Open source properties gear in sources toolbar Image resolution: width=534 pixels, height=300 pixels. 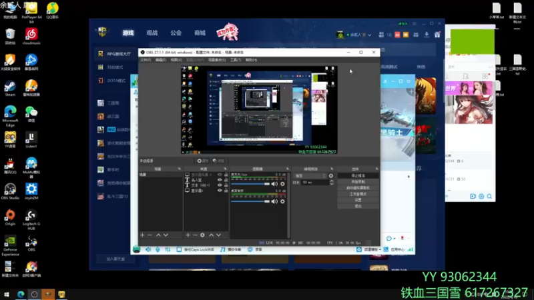pyautogui.click(x=202, y=235)
